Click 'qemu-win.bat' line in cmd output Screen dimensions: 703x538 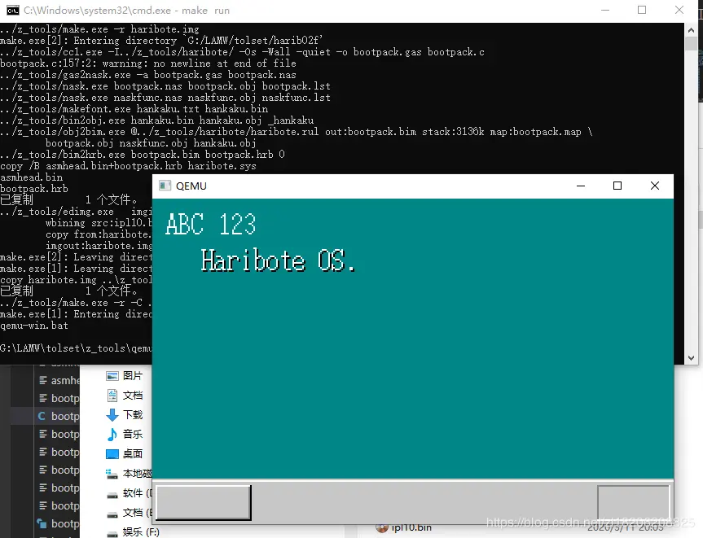coord(34,326)
